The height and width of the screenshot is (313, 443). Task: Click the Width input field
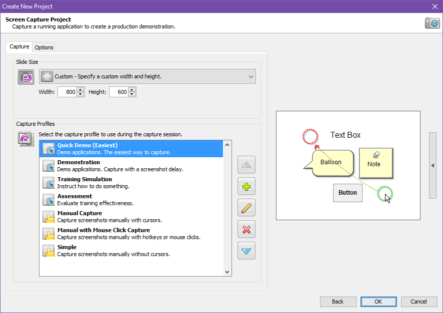pyautogui.click(x=67, y=92)
